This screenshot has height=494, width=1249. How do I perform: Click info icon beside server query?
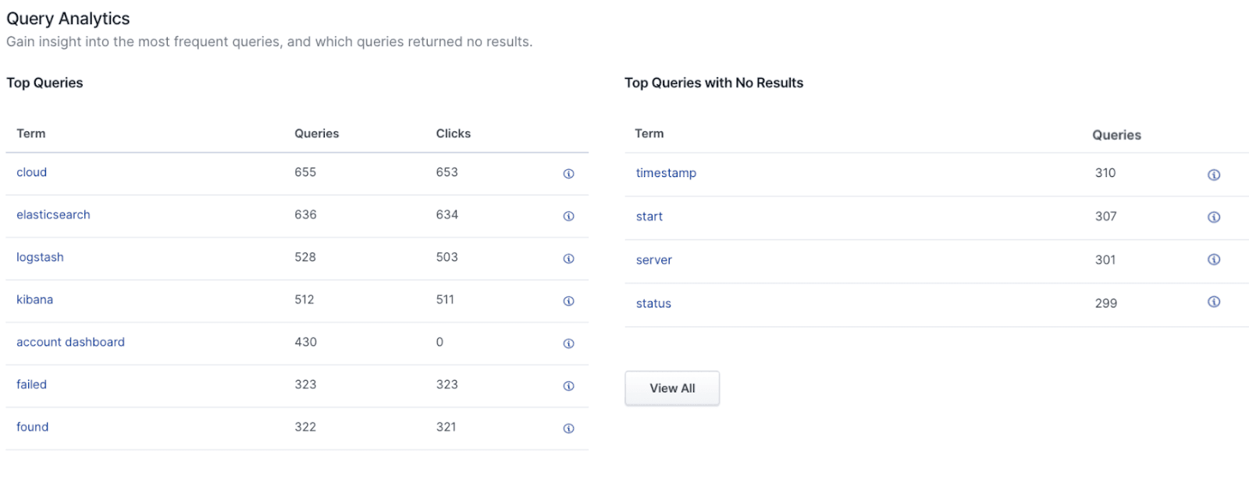click(1213, 260)
